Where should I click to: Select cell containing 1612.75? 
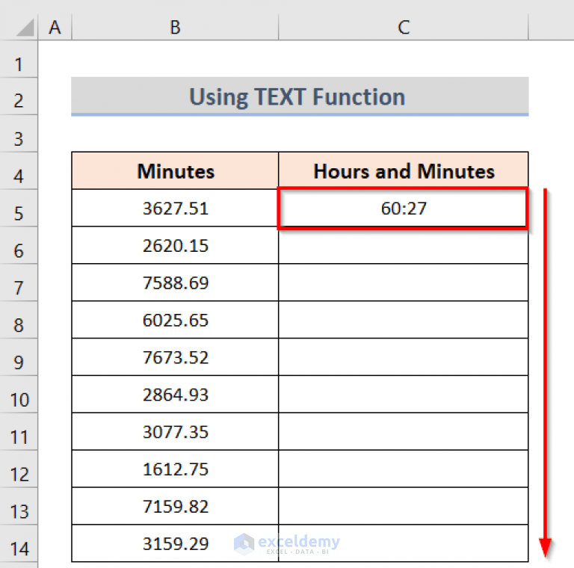175,469
